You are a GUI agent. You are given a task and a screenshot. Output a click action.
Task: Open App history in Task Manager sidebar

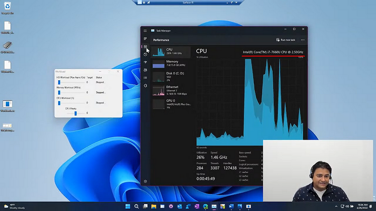tap(145, 54)
